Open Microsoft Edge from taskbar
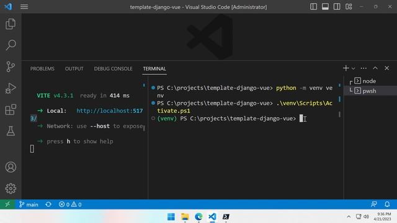Viewport: 397px width, 223px height. tap(198, 217)
